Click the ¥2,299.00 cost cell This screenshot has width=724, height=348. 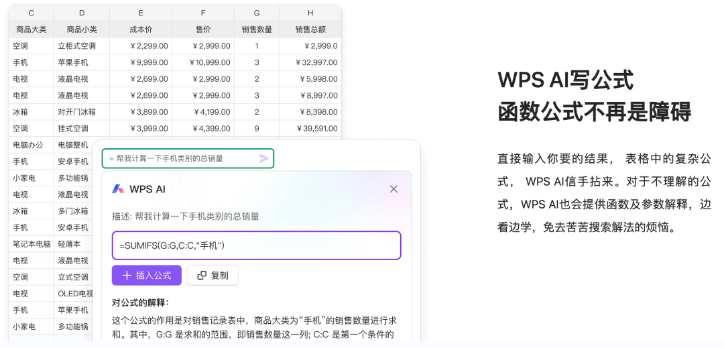141,46
